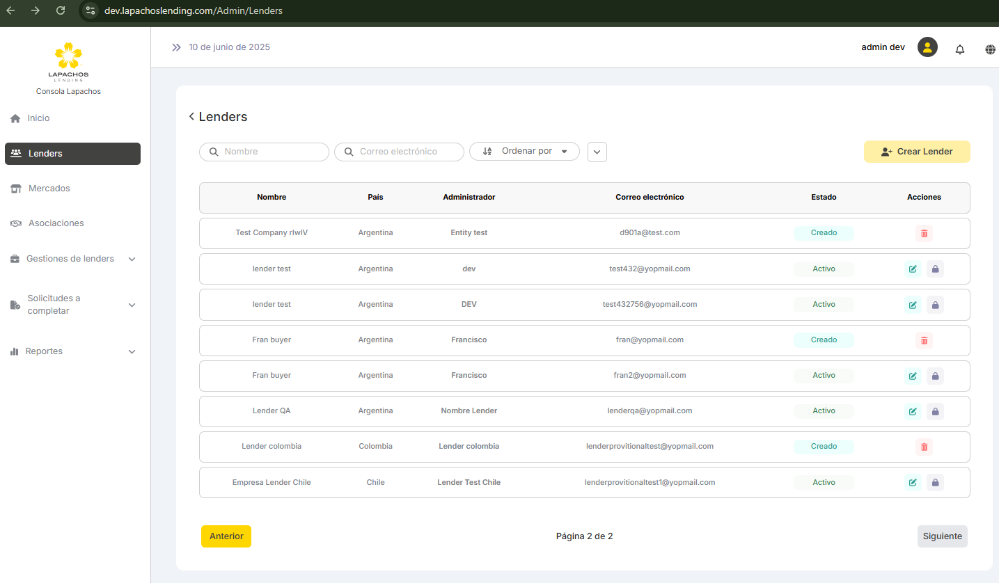The image size is (999, 583).
Task: Open Mercados in the sidebar
Action: point(49,189)
